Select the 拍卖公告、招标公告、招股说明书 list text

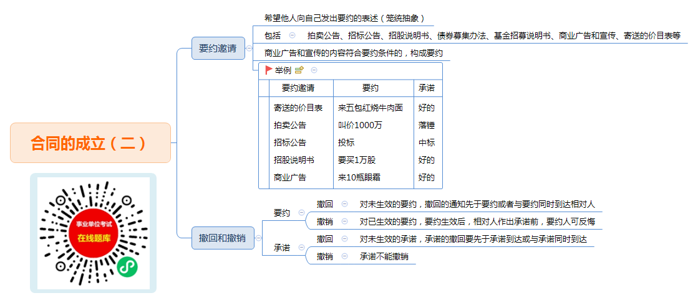point(494,35)
